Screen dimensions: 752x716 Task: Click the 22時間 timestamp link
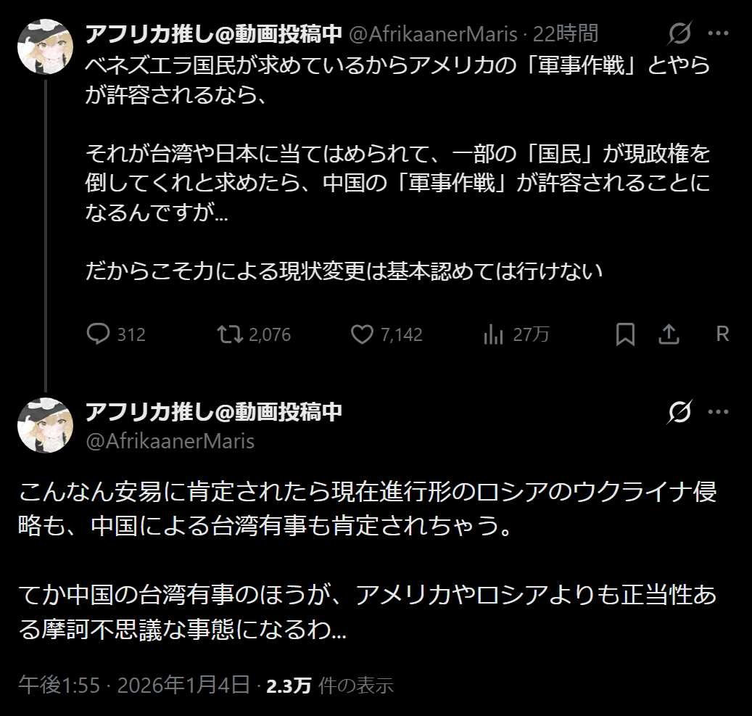click(566, 33)
